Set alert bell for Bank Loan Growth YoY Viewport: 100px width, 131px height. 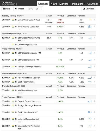[94, 112]
